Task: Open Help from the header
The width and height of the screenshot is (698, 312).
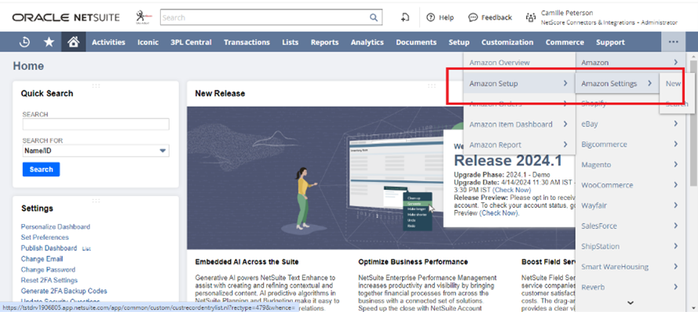Action: (x=440, y=18)
